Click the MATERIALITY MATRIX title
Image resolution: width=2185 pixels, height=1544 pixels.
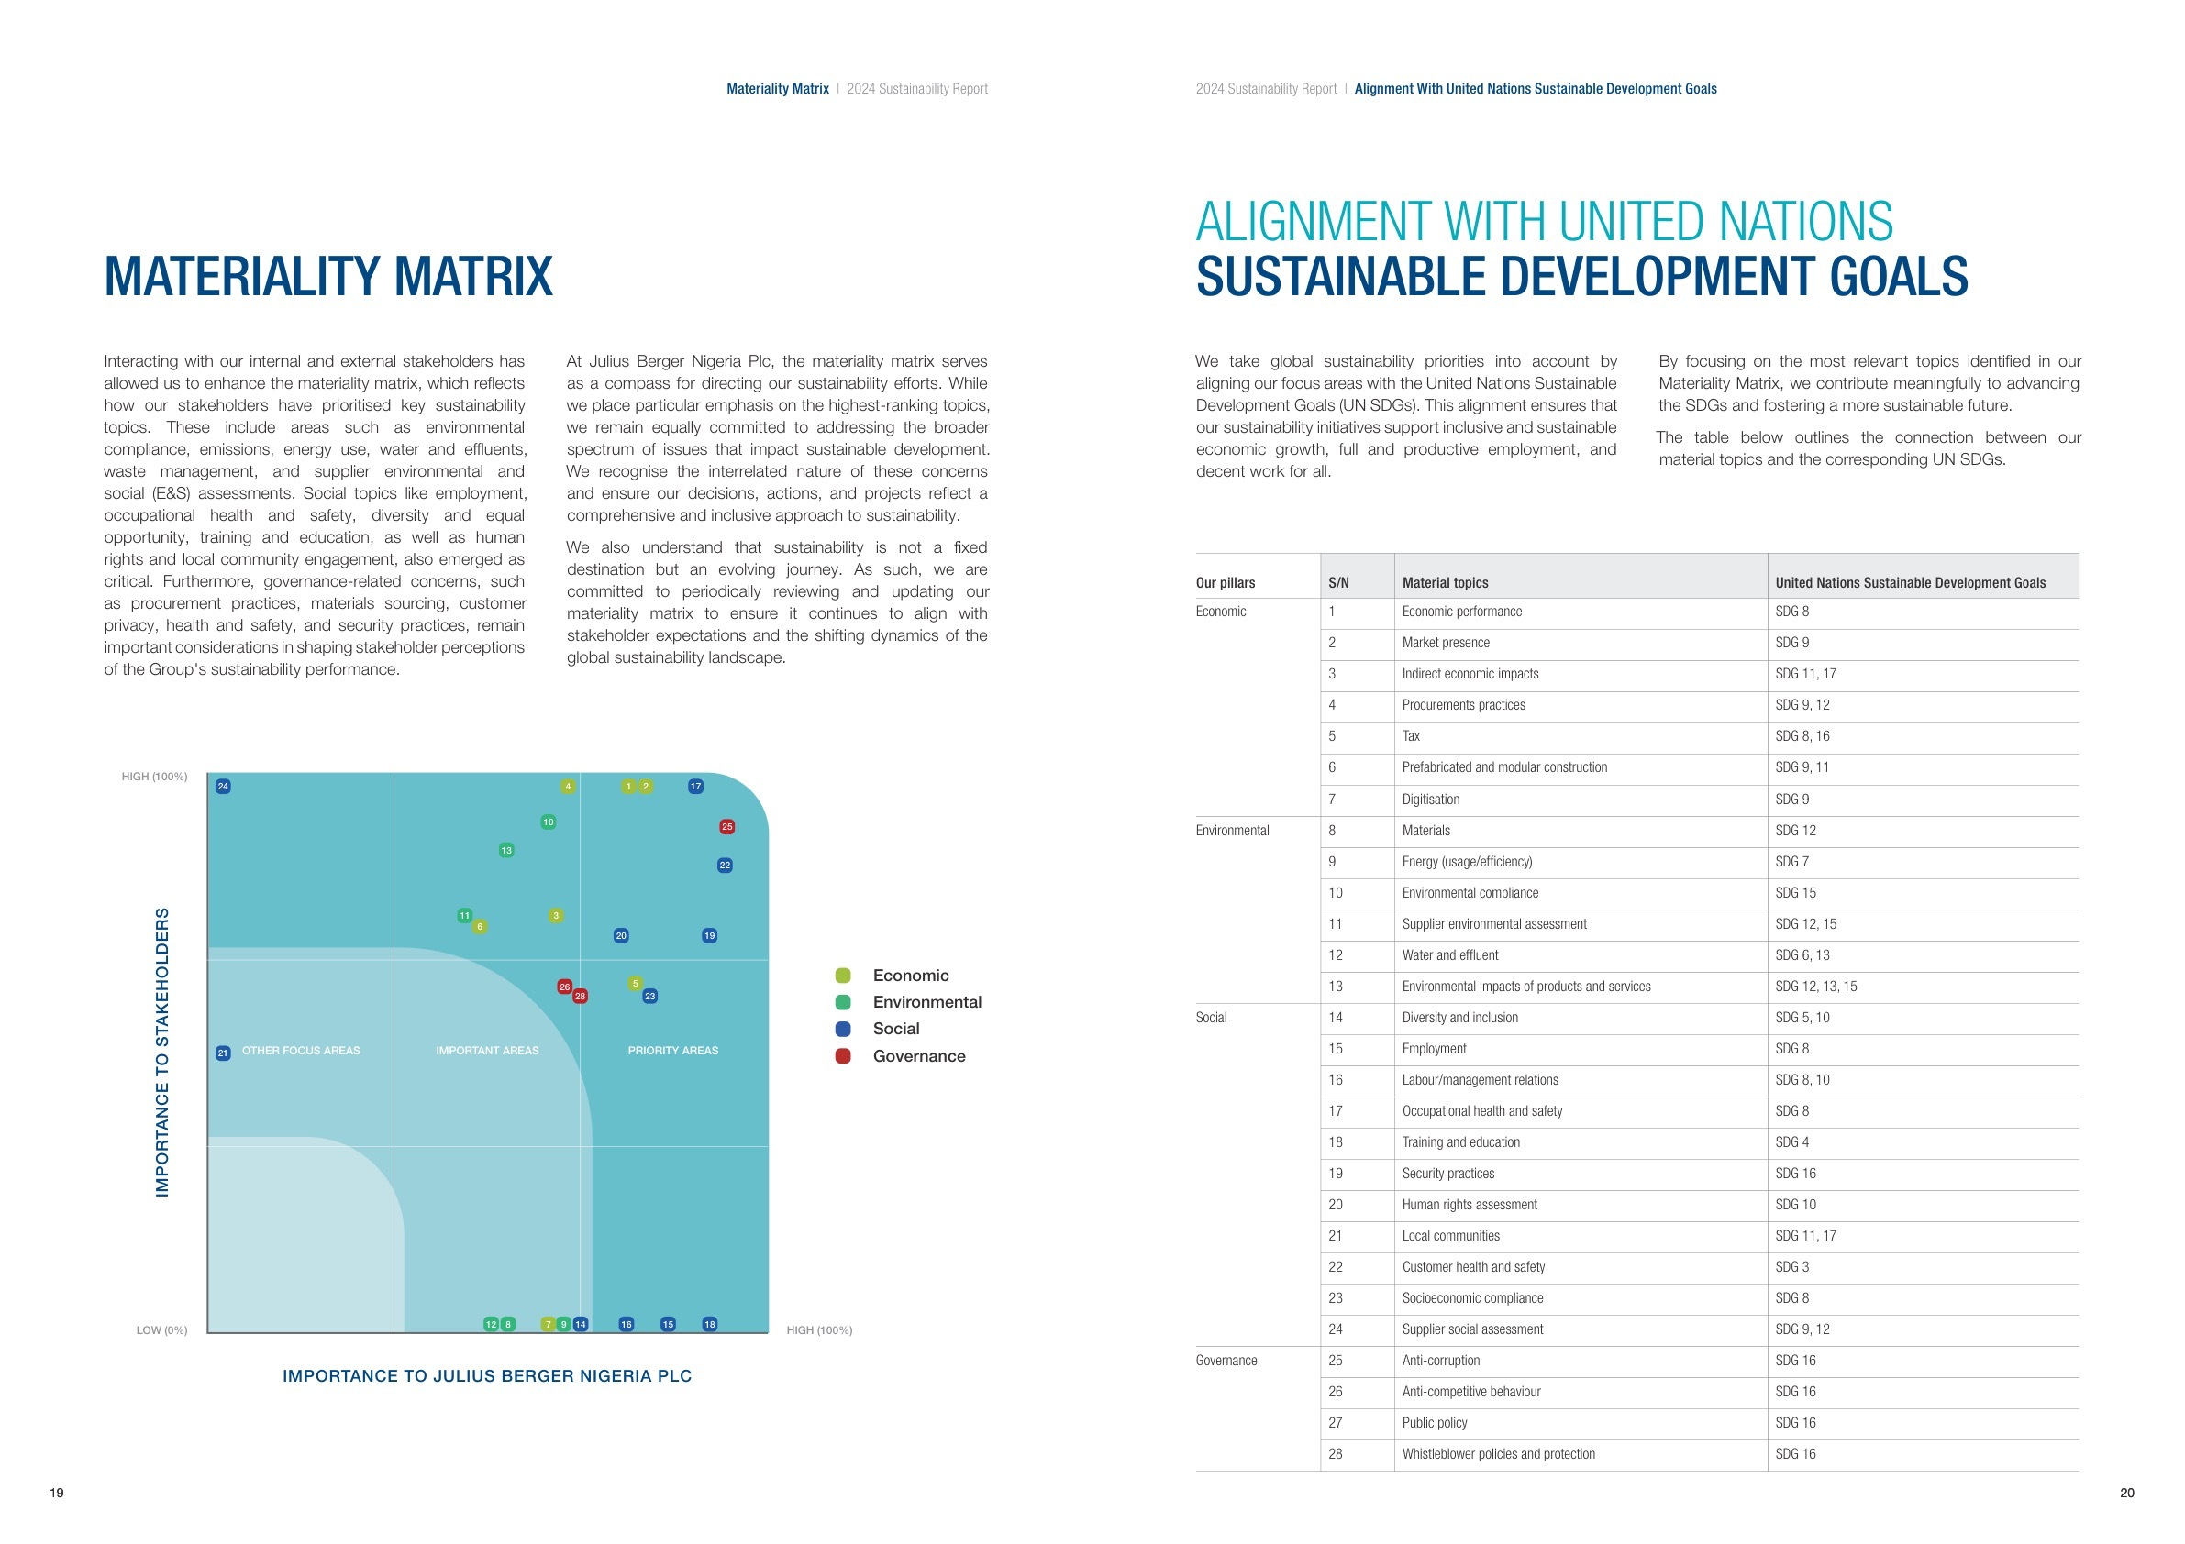[x=329, y=275]
